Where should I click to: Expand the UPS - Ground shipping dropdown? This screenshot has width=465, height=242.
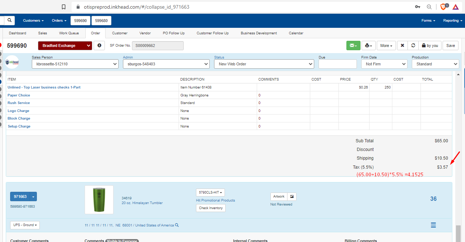[25, 225]
